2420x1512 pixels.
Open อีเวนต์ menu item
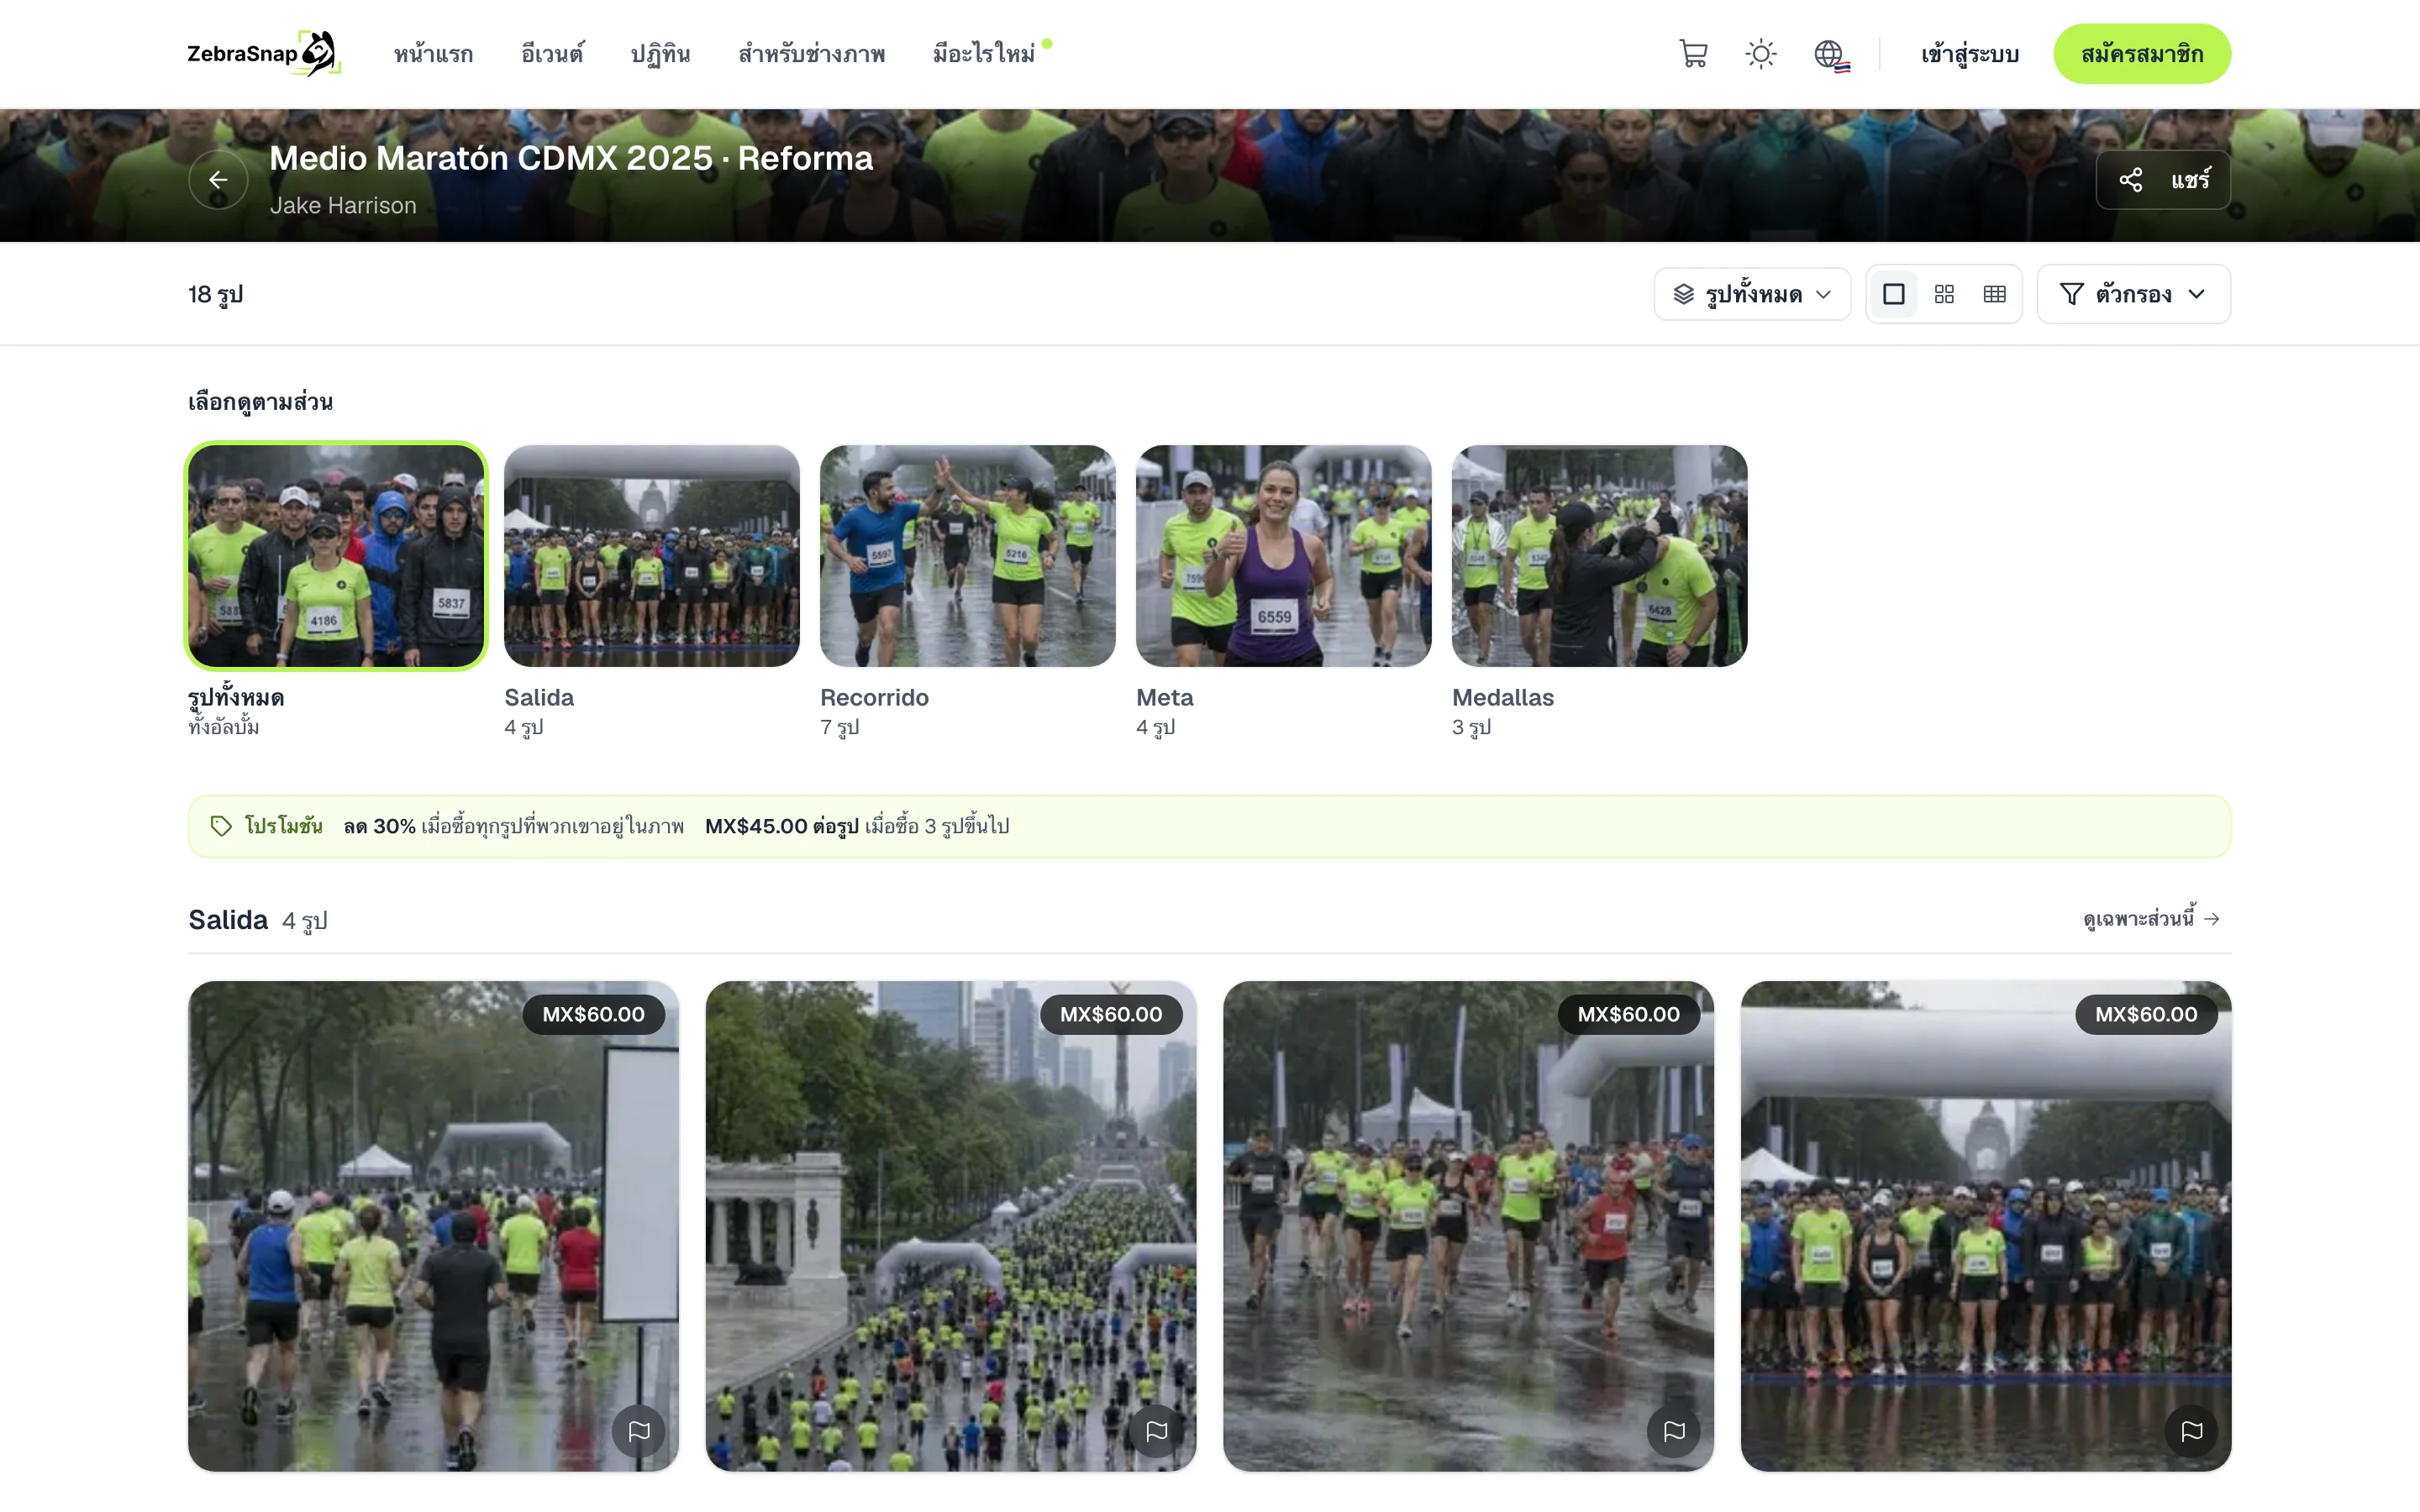(552, 54)
